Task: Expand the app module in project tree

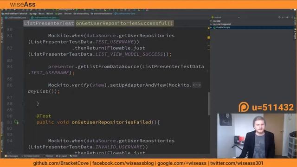Action: (211, 21)
